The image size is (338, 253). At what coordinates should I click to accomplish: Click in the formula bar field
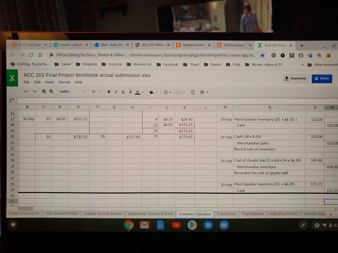point(177,100)
